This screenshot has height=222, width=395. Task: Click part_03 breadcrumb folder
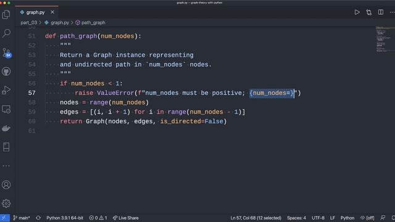tap(29, 23)
